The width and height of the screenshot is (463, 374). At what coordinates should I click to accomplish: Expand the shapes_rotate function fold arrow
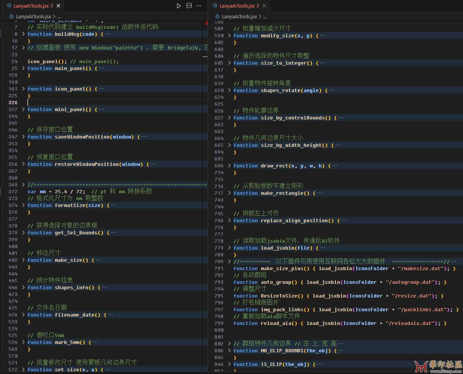(x=229, y=91)
